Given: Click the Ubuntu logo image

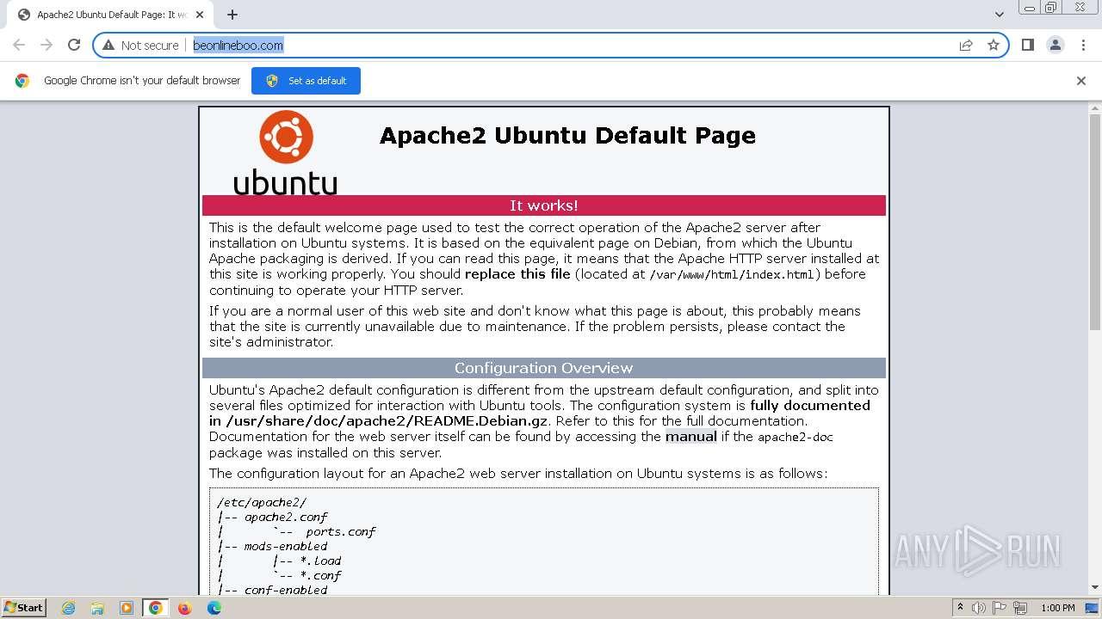Looking at the screenshot, I should (x=285, y=153).
